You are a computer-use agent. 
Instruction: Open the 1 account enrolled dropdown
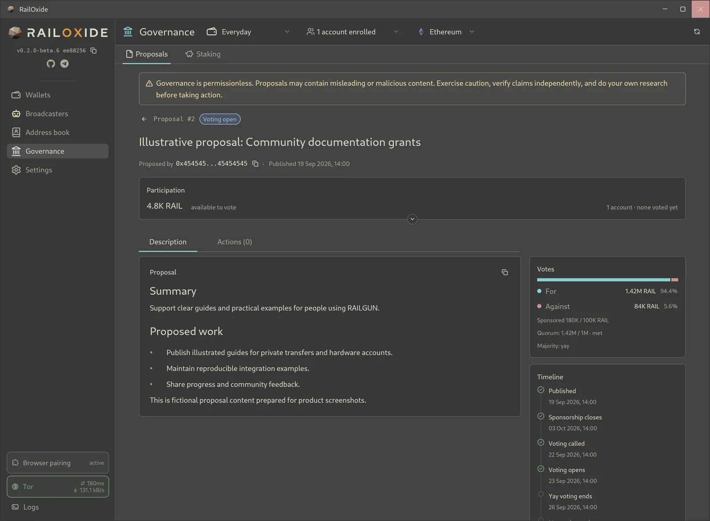click(x=353, y=32)
